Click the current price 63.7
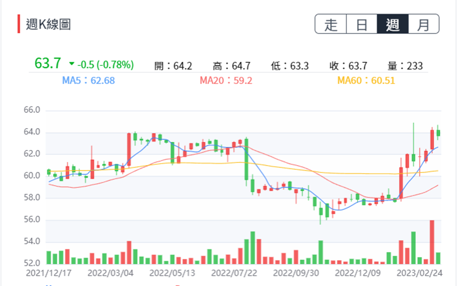 tap(48, 64)
